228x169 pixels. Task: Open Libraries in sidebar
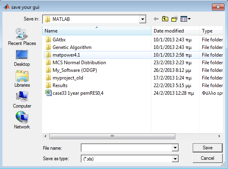22,79
